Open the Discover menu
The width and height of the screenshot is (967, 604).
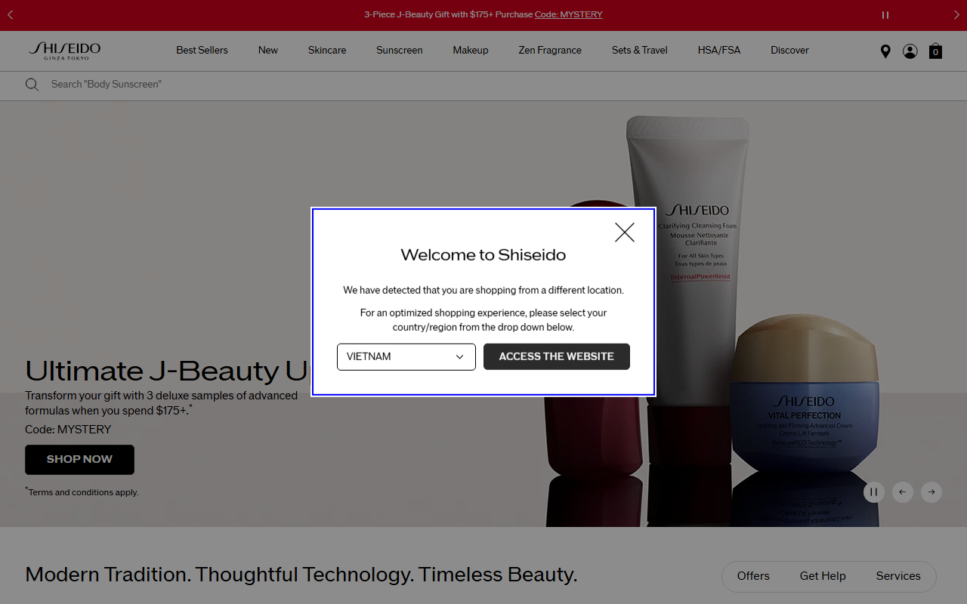pos(789,51)
